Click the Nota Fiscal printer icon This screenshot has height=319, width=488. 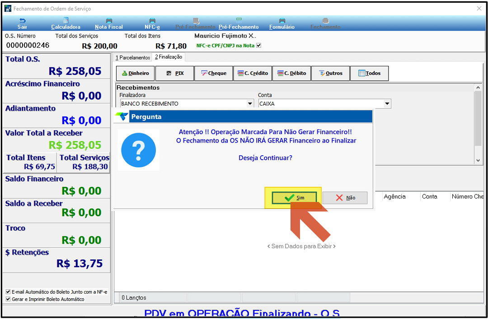pyautogui.click(x=109, y=21)
